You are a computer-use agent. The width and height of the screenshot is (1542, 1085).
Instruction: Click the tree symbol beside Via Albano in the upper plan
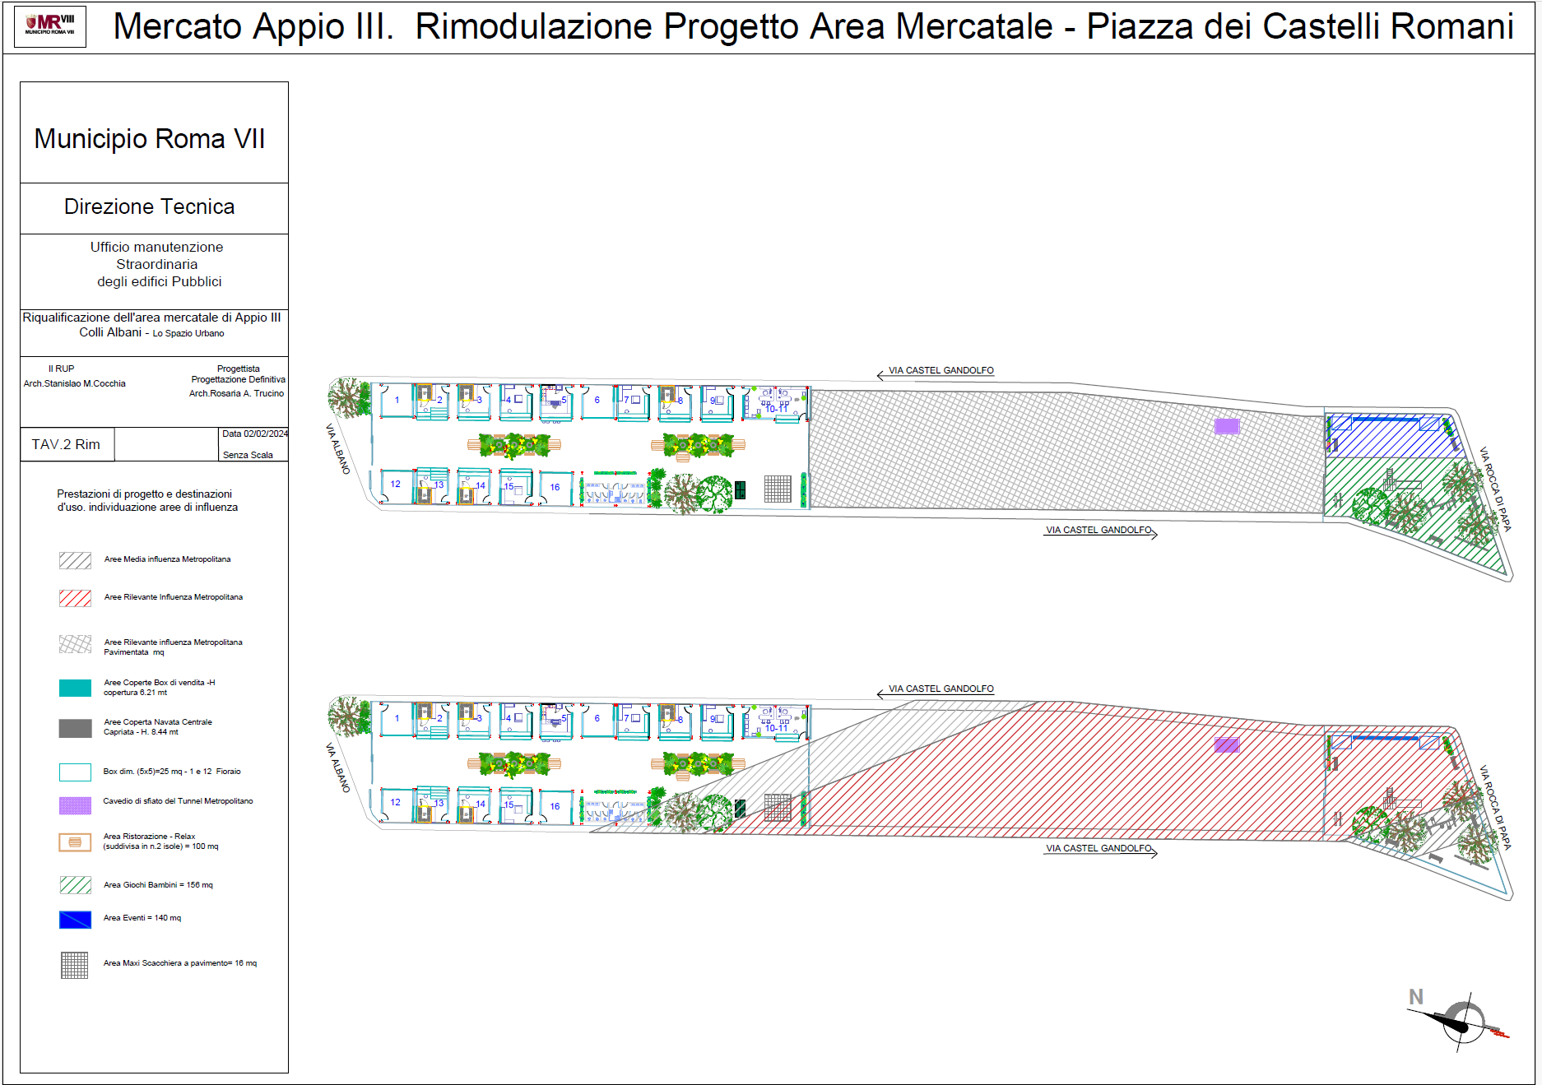[349, 398]
